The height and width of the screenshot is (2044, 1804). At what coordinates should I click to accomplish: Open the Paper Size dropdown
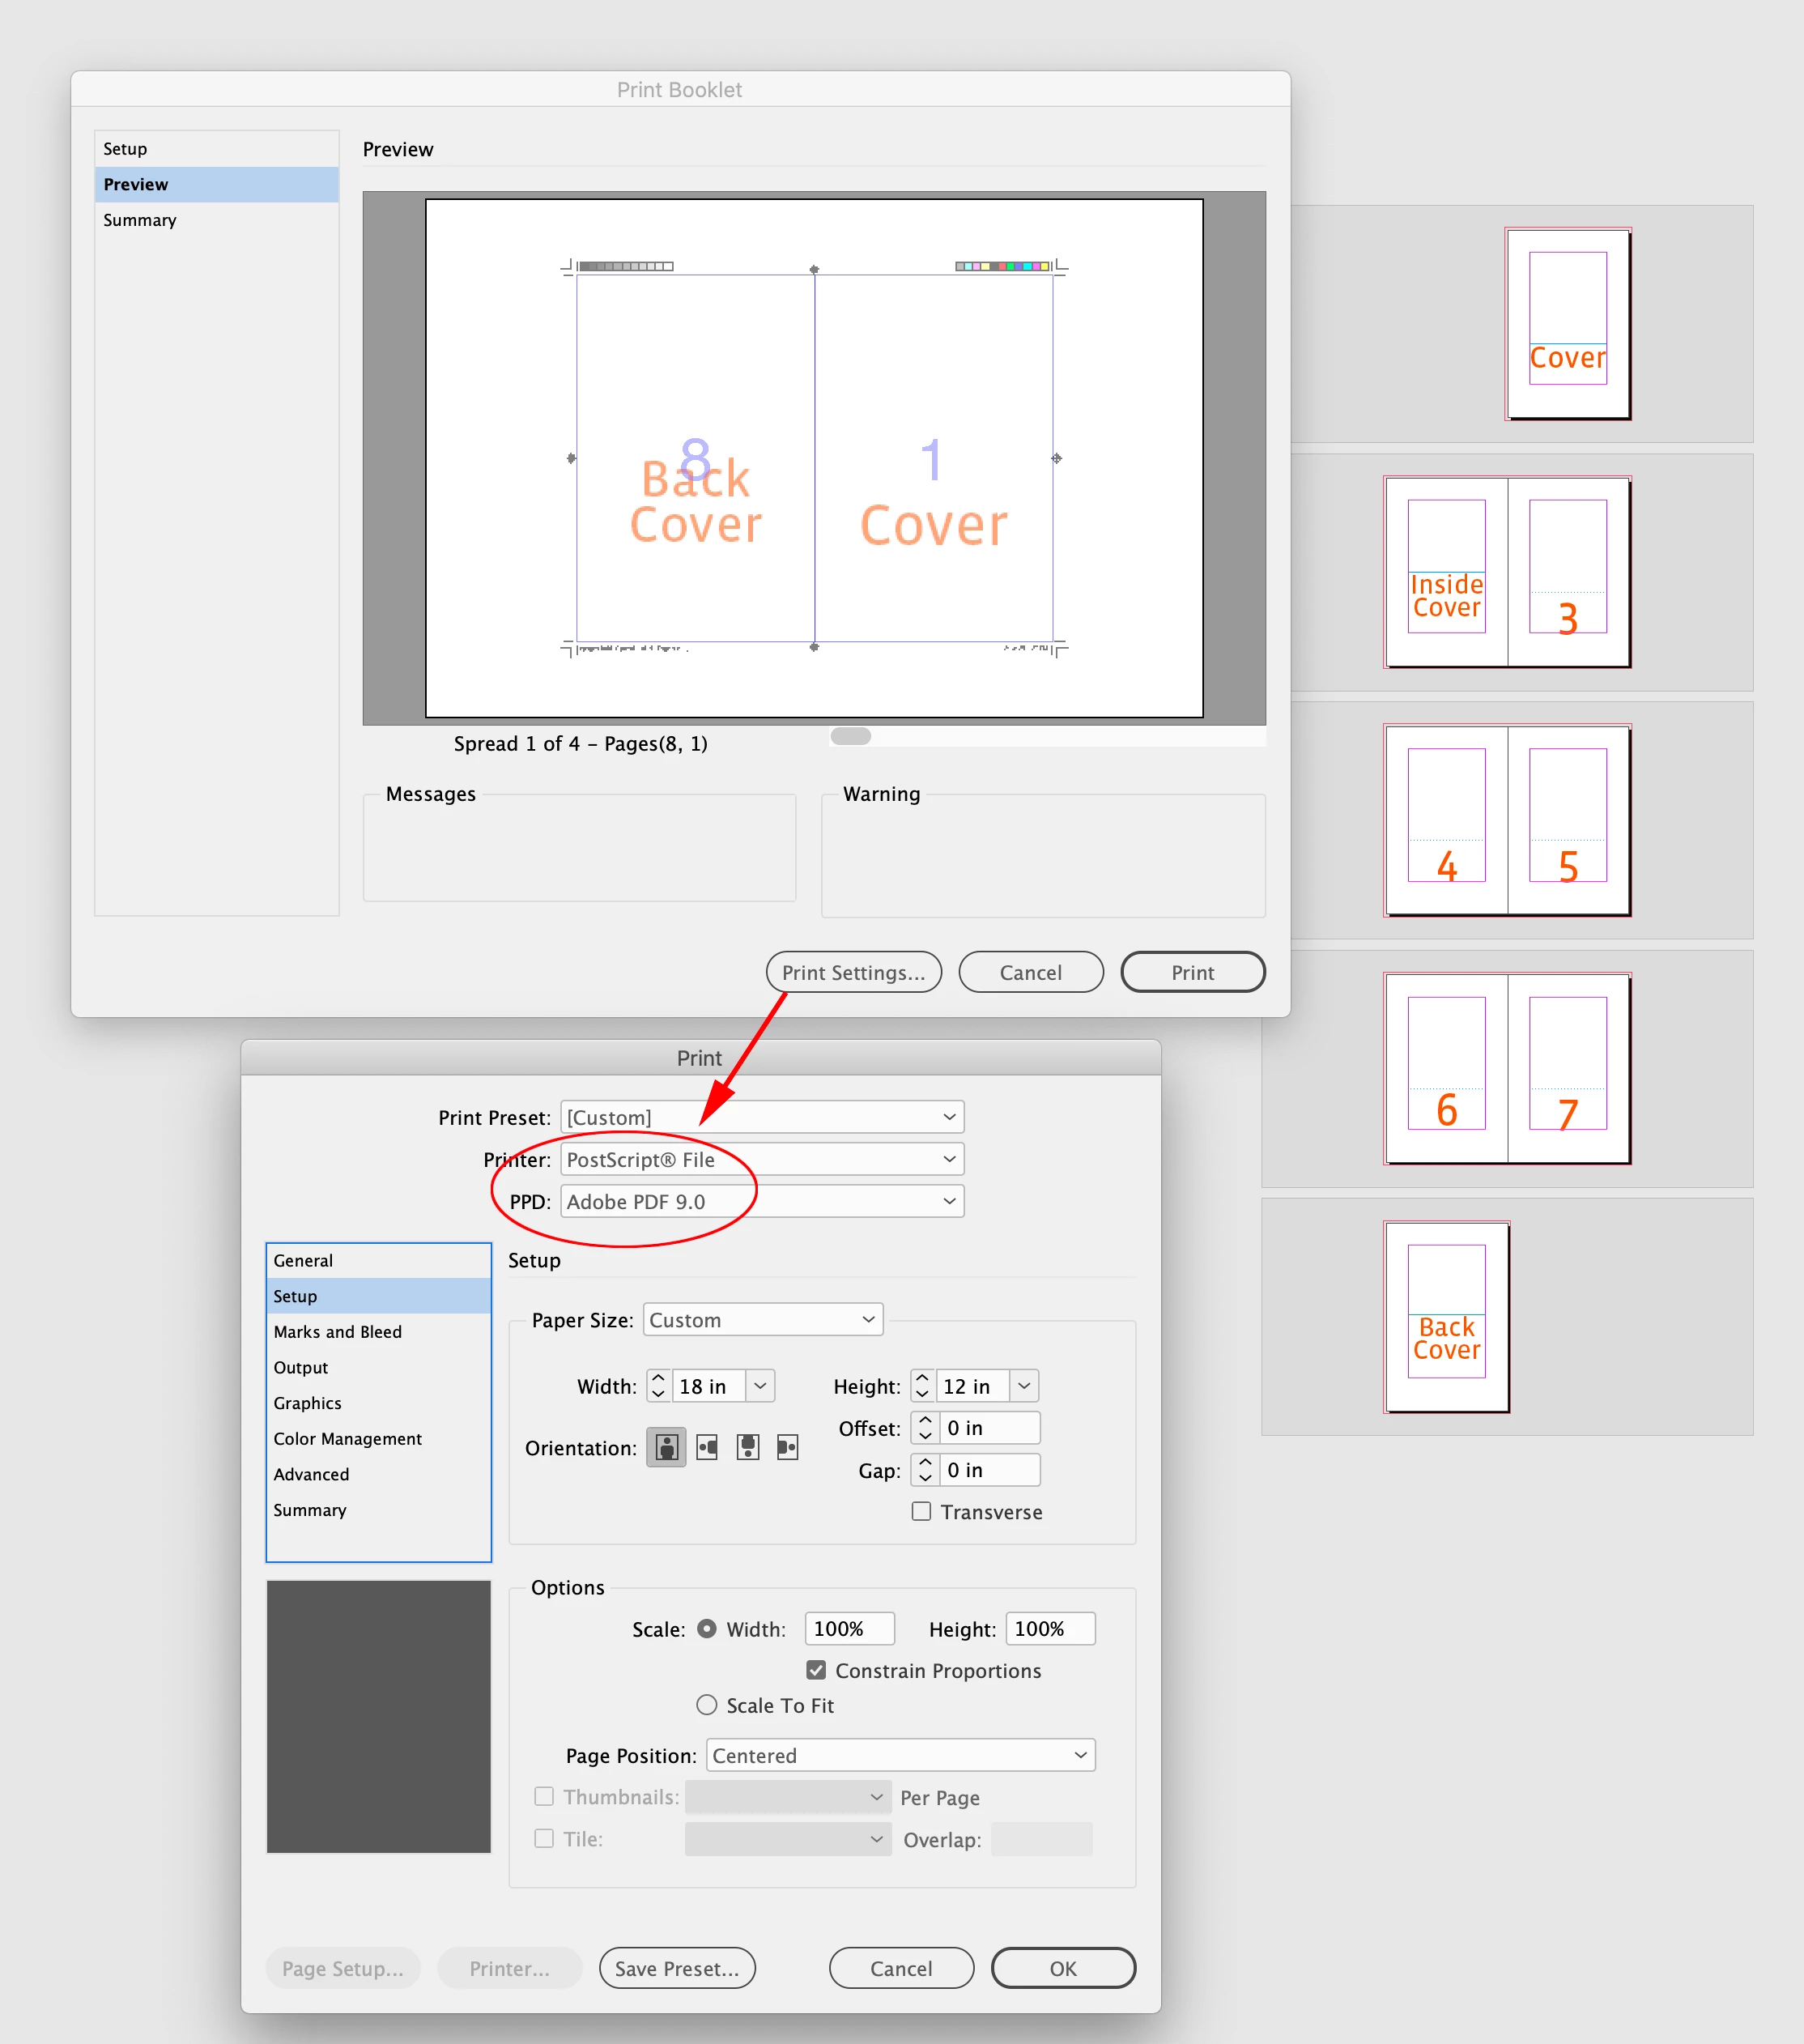[762, 1320]
